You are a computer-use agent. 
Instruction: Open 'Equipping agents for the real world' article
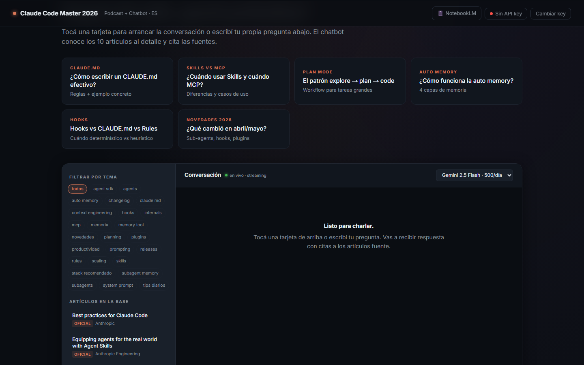click(118, 346)
